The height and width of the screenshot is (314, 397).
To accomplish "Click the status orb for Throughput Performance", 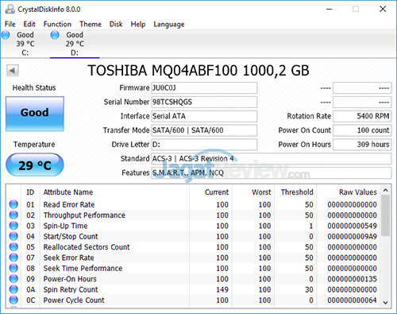I will (x=13, y=215).
